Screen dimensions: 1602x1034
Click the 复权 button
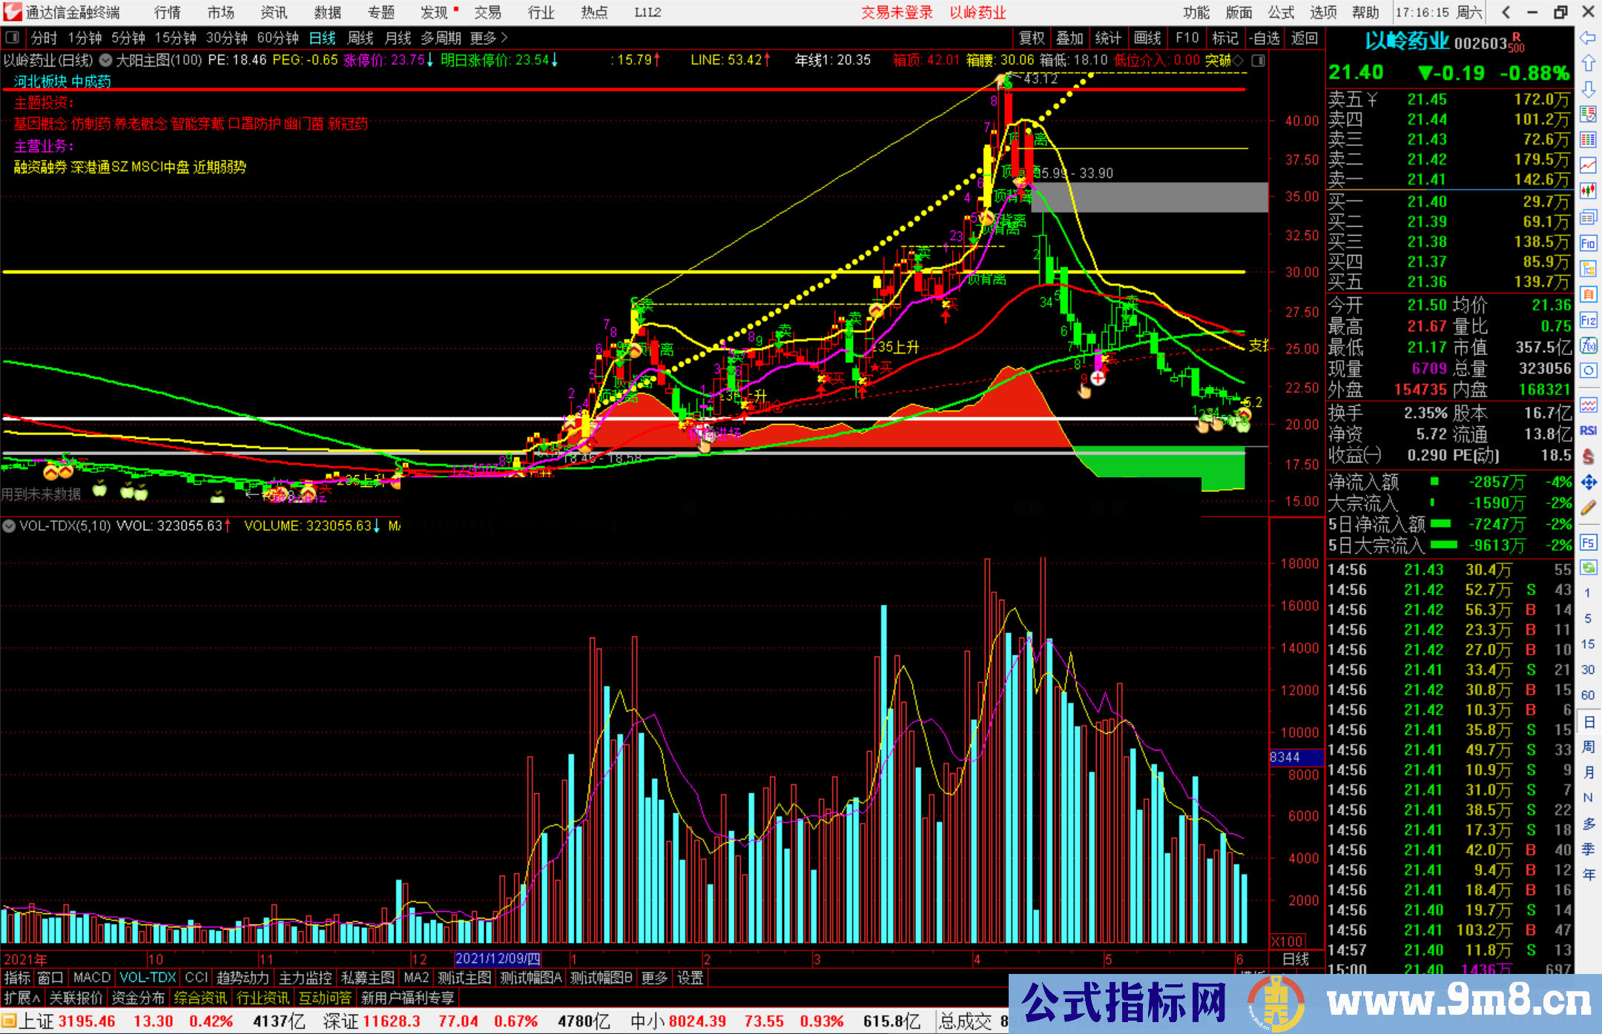point(1032,38)
